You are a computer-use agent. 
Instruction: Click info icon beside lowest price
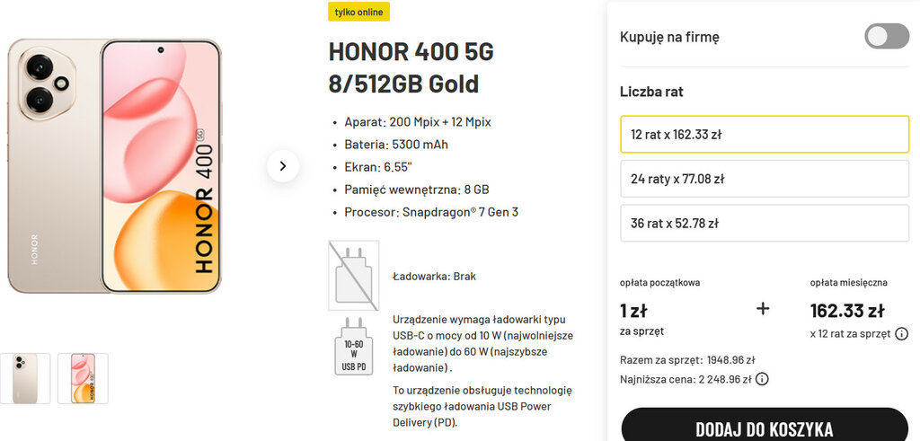tap(762, 379)
